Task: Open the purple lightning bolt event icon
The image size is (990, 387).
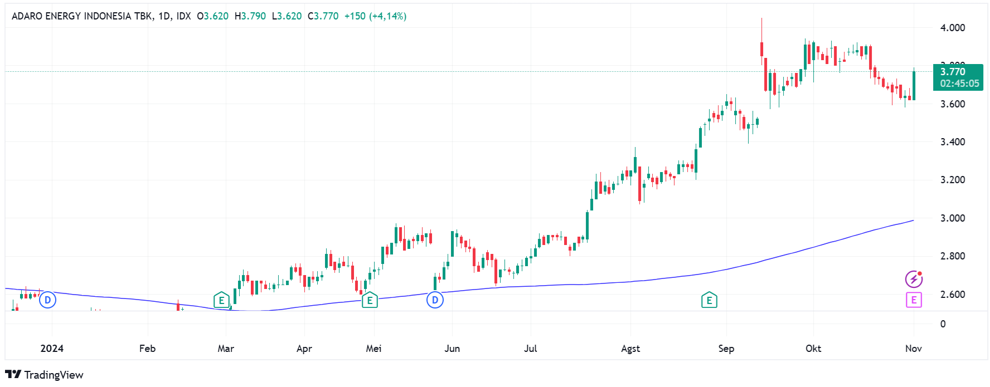Action: click(x=914, y=278)
